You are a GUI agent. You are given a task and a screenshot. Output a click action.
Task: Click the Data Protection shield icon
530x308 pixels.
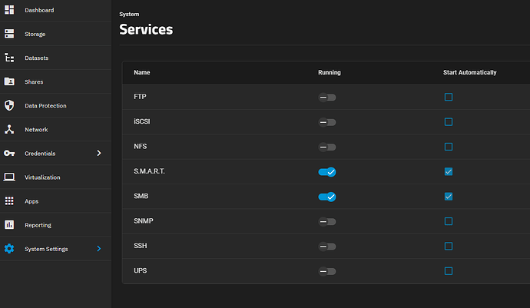tap(9, 105)
